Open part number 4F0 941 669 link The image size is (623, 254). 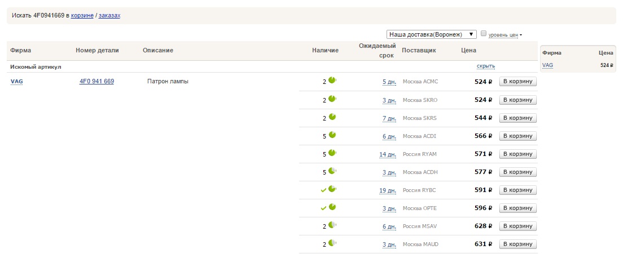96,81
